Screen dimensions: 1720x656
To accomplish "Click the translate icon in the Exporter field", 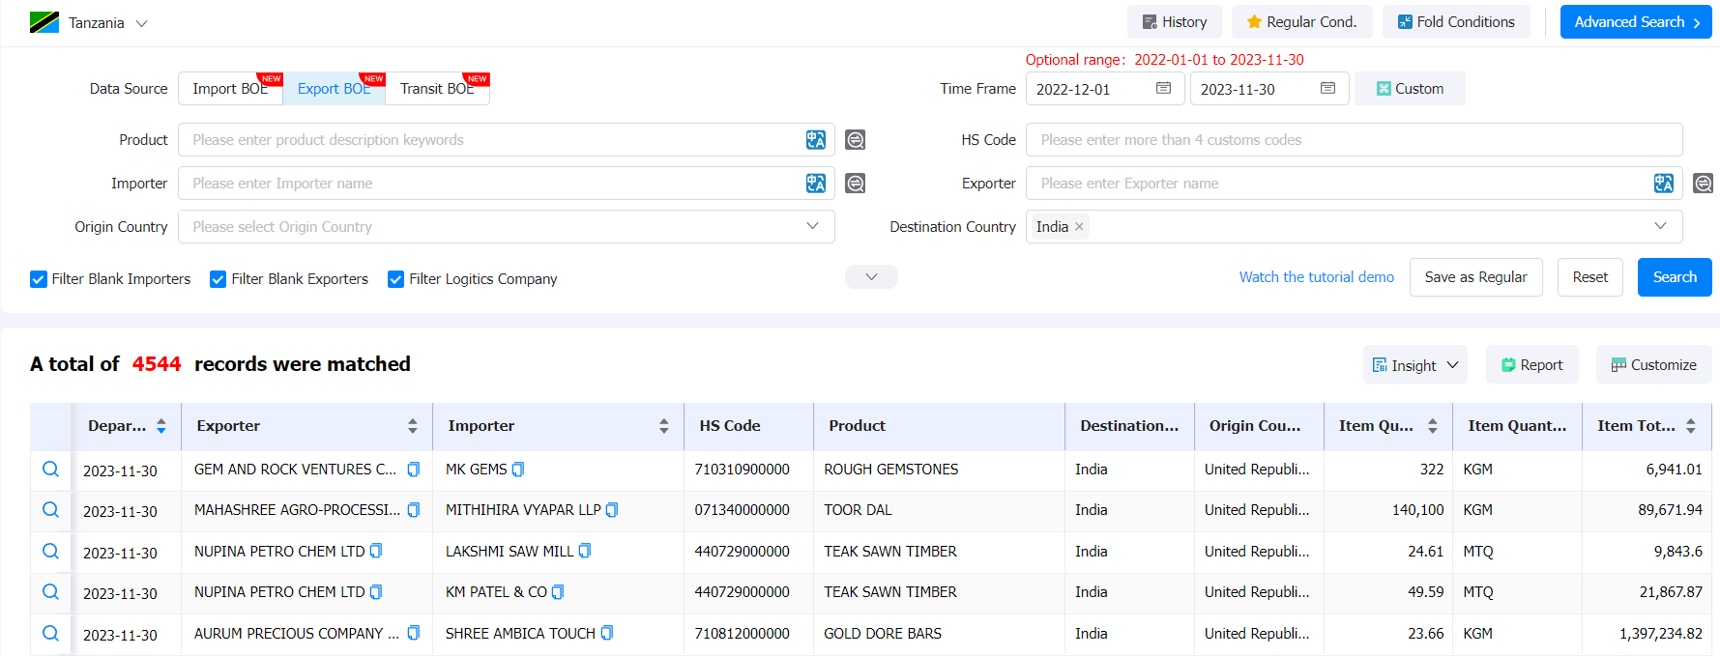I will pyautogui.click(x=1664, y=184).
